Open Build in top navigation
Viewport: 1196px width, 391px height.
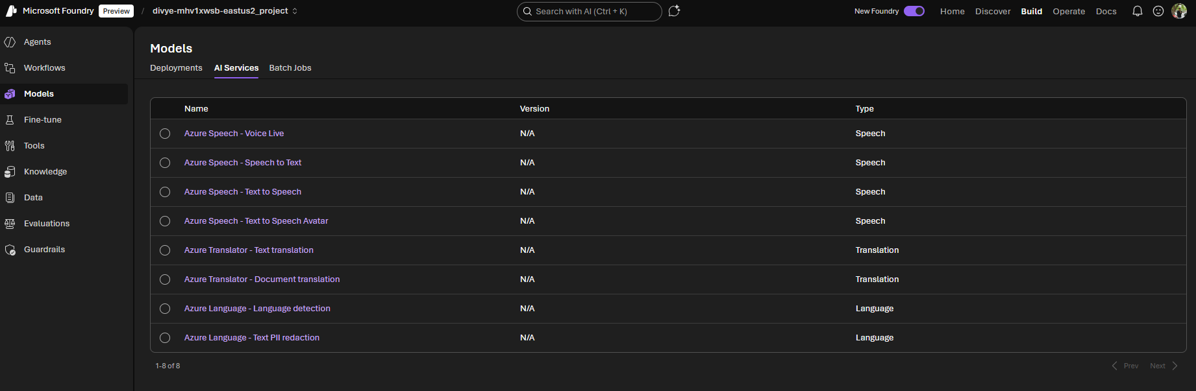pos(1031,12)
